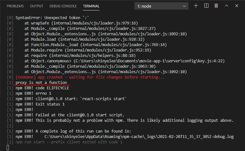
Task: Kill the terminal with the trash icon
Action: [216, 6]
